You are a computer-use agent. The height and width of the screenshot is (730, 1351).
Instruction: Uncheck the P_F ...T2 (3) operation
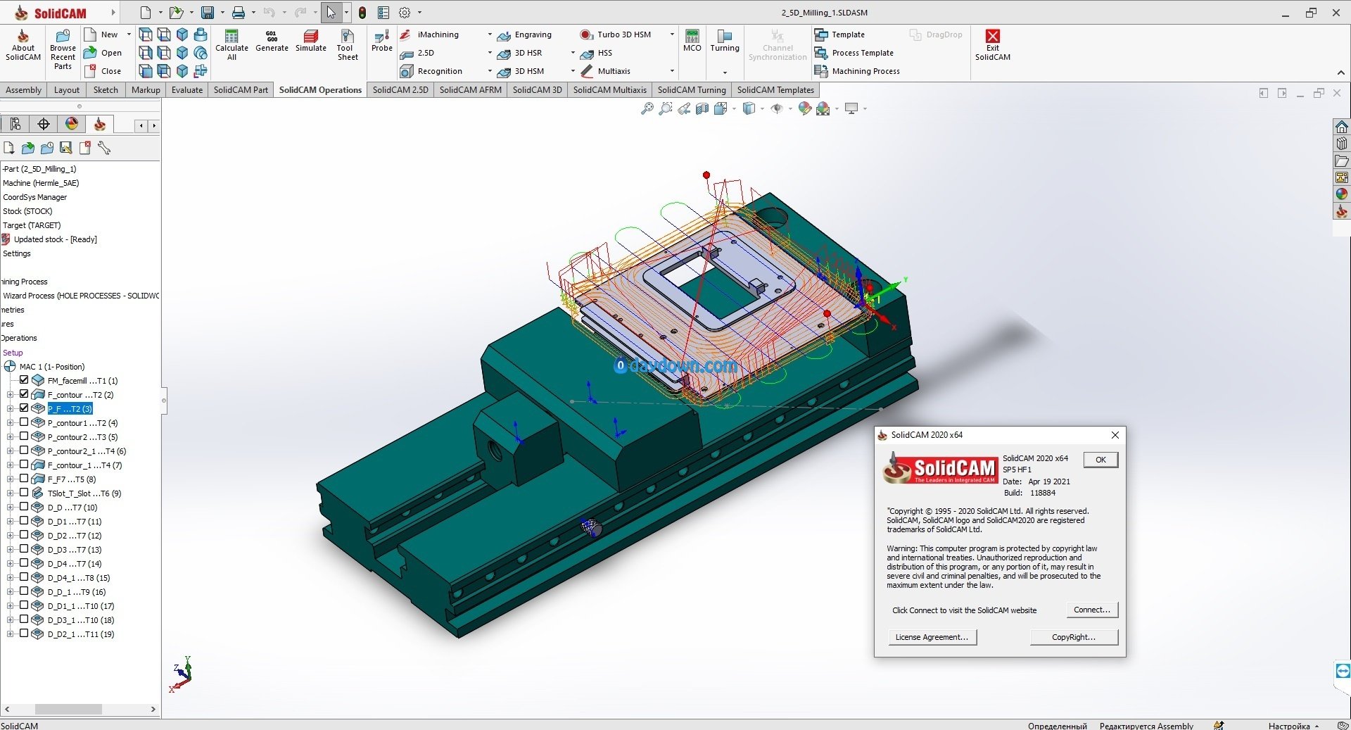tap(24, 408)
